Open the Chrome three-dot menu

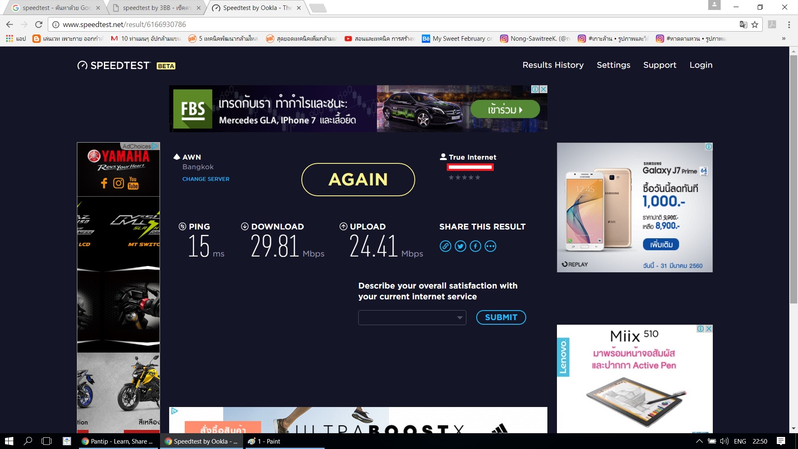tap(789, 25)
